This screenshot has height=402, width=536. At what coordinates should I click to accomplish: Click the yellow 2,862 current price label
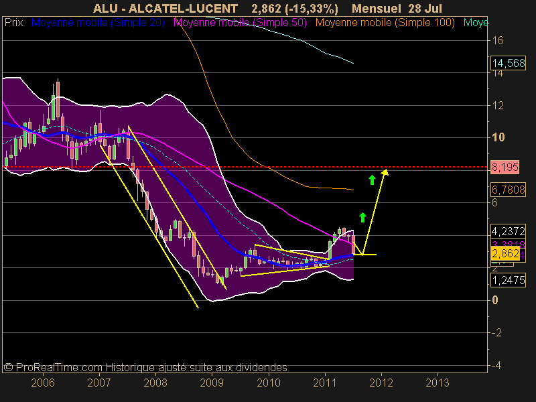505,254
